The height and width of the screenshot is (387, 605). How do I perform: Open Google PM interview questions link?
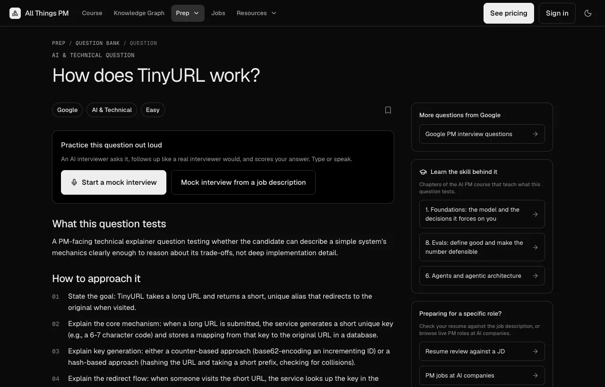(482, 134)
